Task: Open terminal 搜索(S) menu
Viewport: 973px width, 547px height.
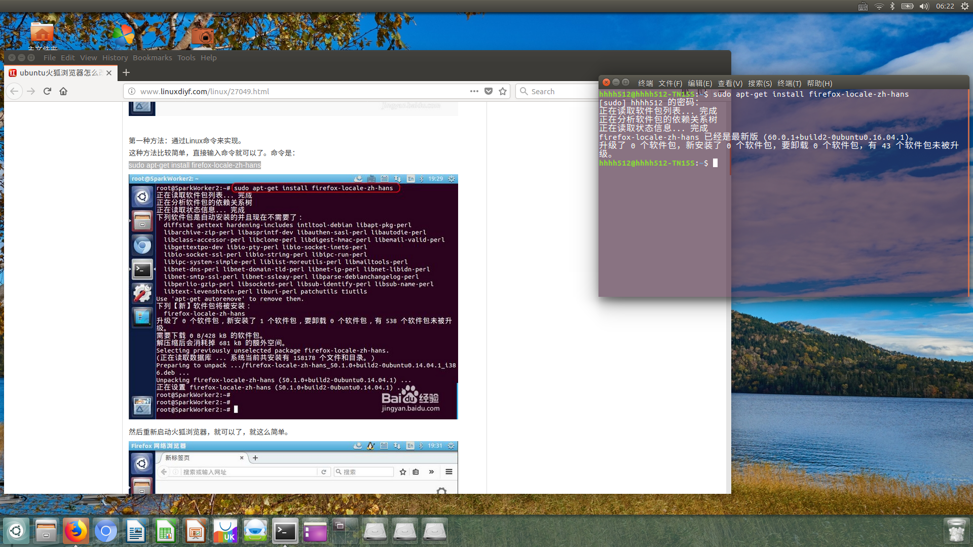Action: point(760,83)
